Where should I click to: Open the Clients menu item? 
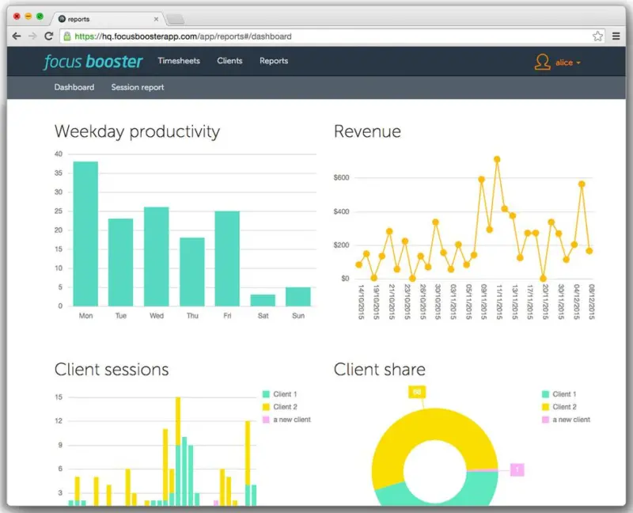[x=229, y=61]
